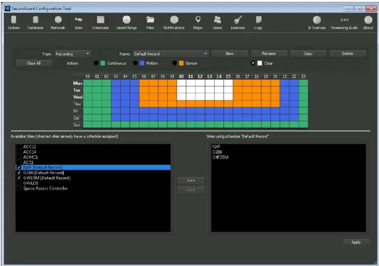Open the Licenses key icon
Viewport: 379px width, 266px height.
[238, 23]
